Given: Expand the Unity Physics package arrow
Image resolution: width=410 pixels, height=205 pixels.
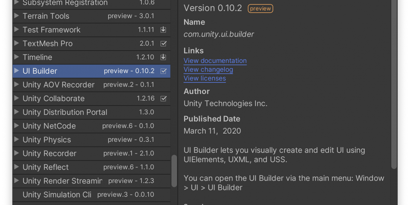Looking at the screenshot, I should pos(16,140).
